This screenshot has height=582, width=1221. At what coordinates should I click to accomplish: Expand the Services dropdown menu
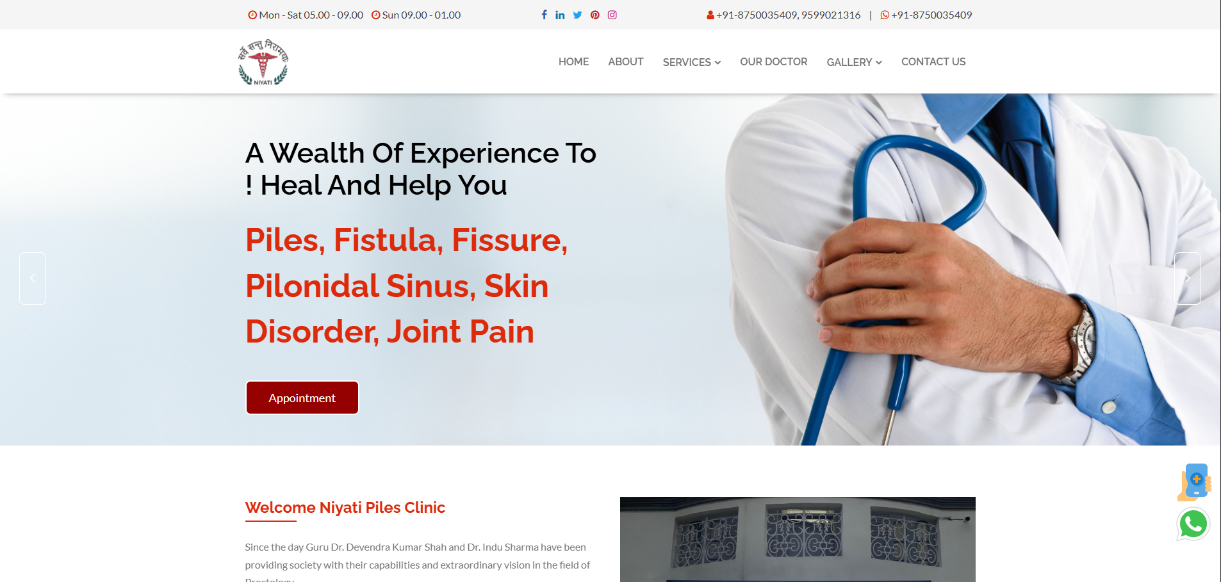tap(691, 62)
